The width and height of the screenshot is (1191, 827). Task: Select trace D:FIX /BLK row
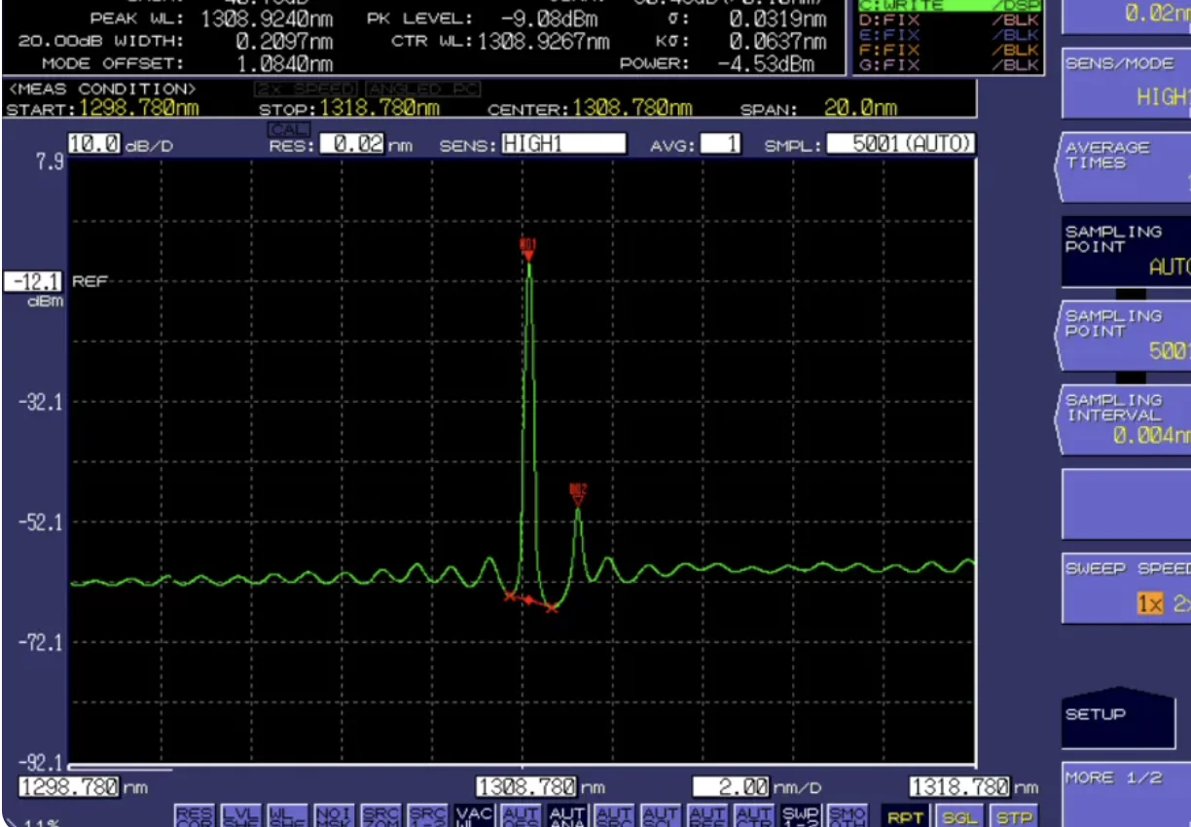click(949, 19)
